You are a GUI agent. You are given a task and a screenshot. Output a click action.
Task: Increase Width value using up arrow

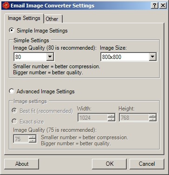(111, 116)
